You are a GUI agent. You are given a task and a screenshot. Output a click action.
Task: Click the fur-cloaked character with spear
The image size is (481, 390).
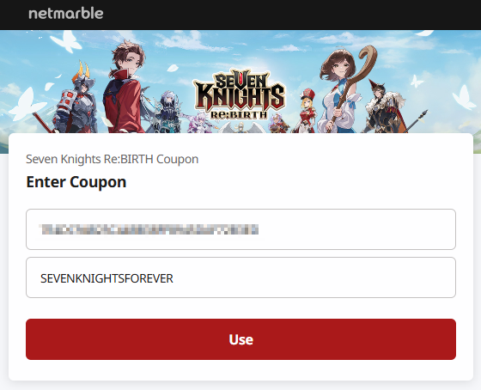point(386,107)
